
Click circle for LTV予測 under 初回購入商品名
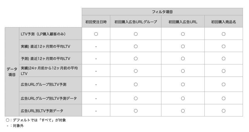(x=223, y=34)
